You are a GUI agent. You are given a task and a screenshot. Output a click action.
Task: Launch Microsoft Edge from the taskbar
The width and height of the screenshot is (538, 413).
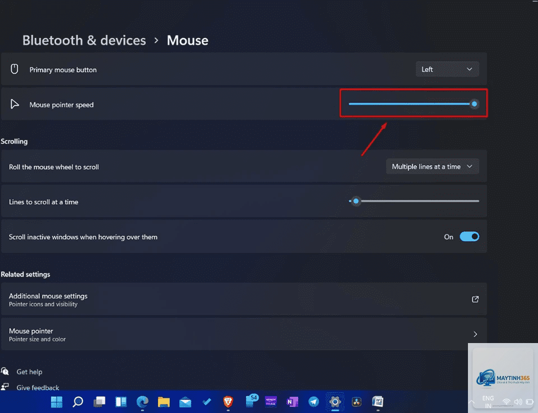(x=142, y=402)
